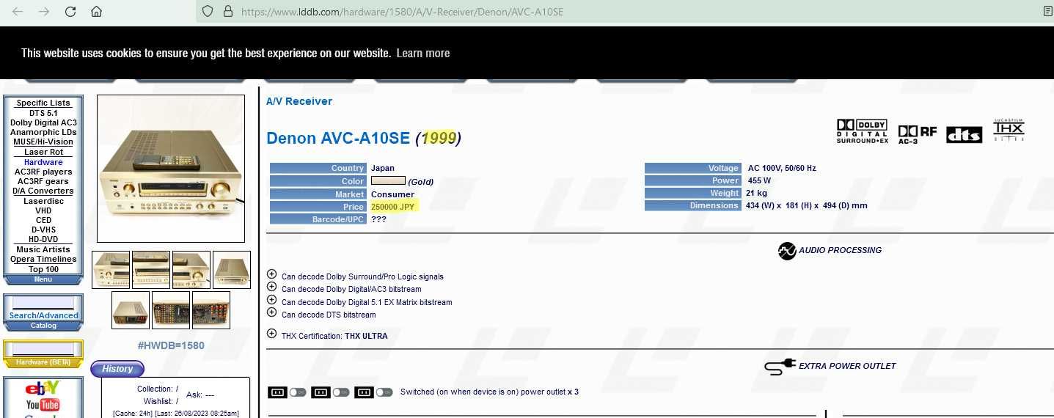Open the Hardware menu entry
This screenshot has height=418, width=1054.
(x=43, y=162)
